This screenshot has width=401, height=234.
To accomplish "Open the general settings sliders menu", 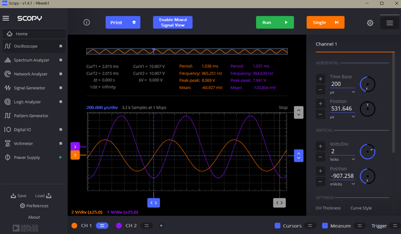I will (389, 23).
